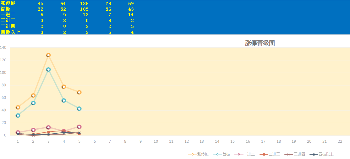Viewport: 350px width, 159px height.
Task: Click the 四板以上 legend entry
Action: tap(321, 154)
